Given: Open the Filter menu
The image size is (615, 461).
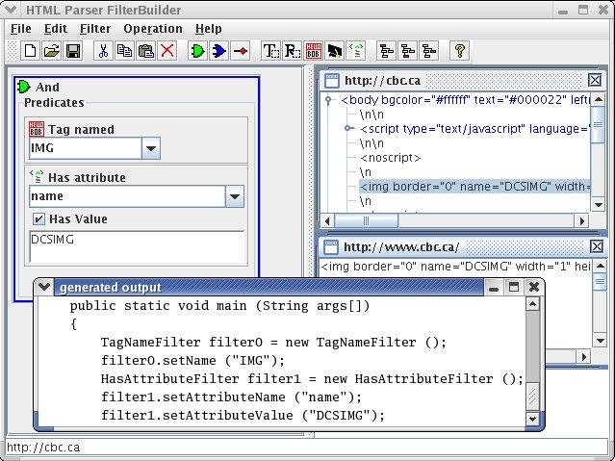Looking at the screenshot, I should pyautogui.click(x=95, y=29).
